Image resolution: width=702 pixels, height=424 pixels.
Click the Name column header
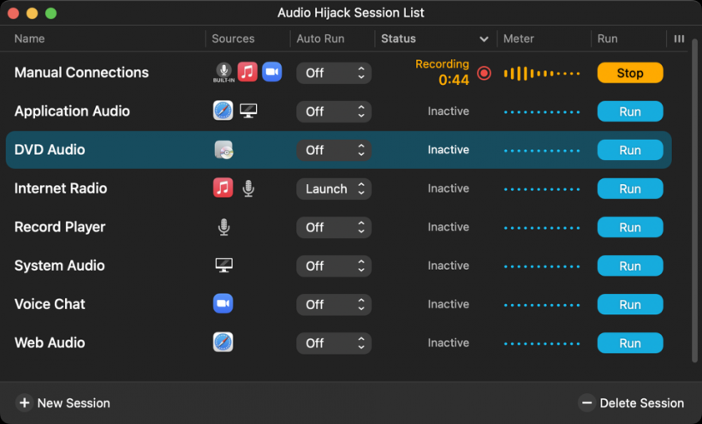[30, 39]
